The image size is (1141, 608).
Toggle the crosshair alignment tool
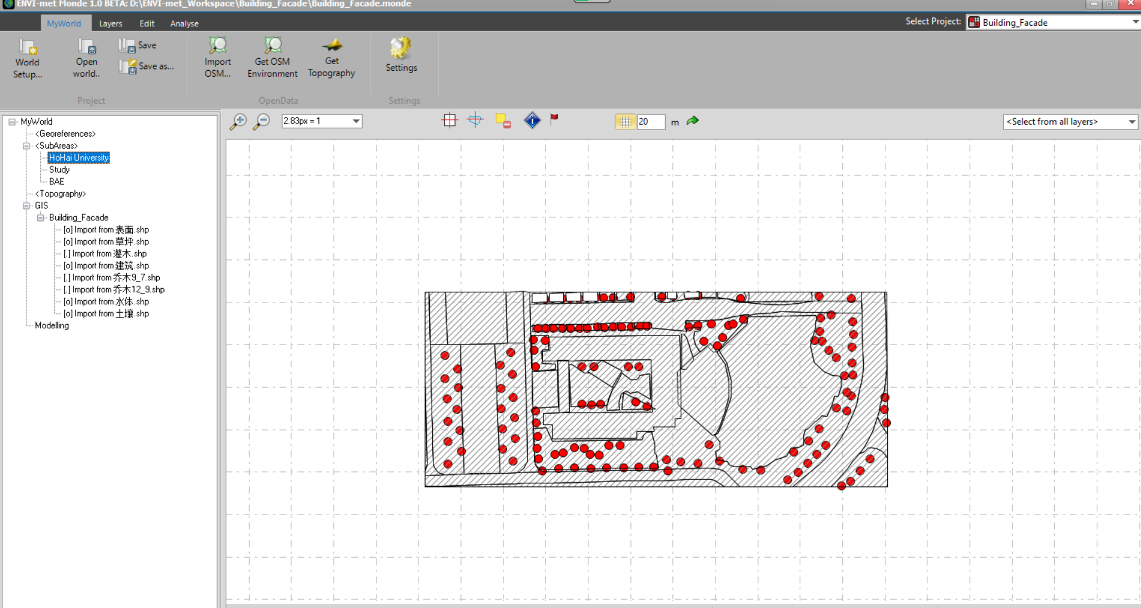tap(474, 120)
